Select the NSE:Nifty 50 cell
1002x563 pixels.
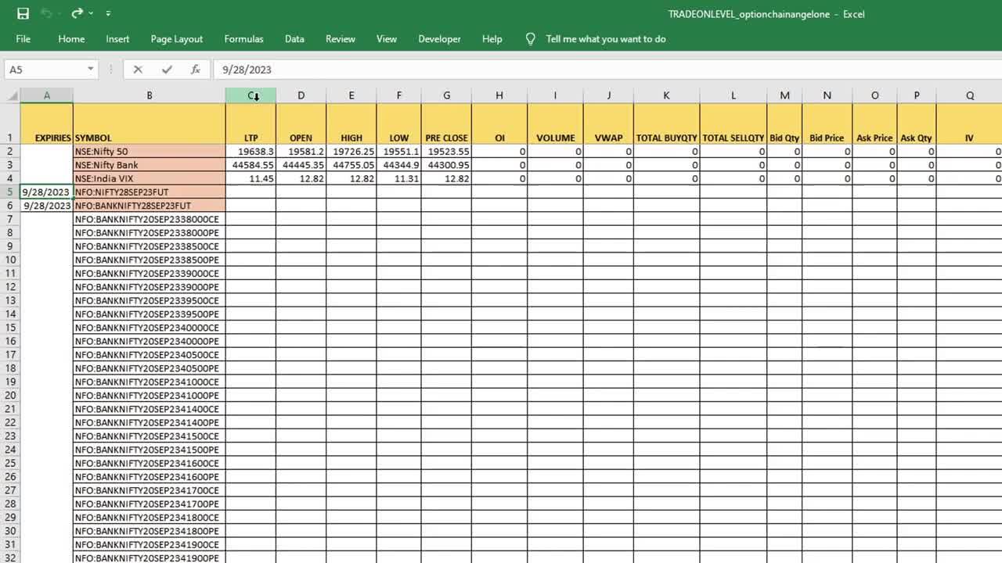[x=149, y=151]
